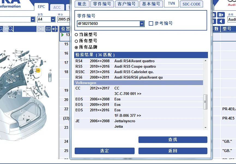Click the results list scroll-up arrow
The height and width of the screenshot is (164, 236).
tap(205, 61)
